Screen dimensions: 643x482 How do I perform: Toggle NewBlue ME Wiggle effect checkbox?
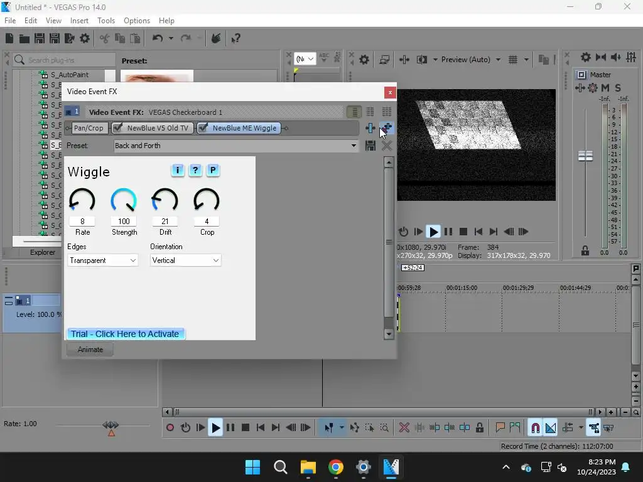point(203,128)
